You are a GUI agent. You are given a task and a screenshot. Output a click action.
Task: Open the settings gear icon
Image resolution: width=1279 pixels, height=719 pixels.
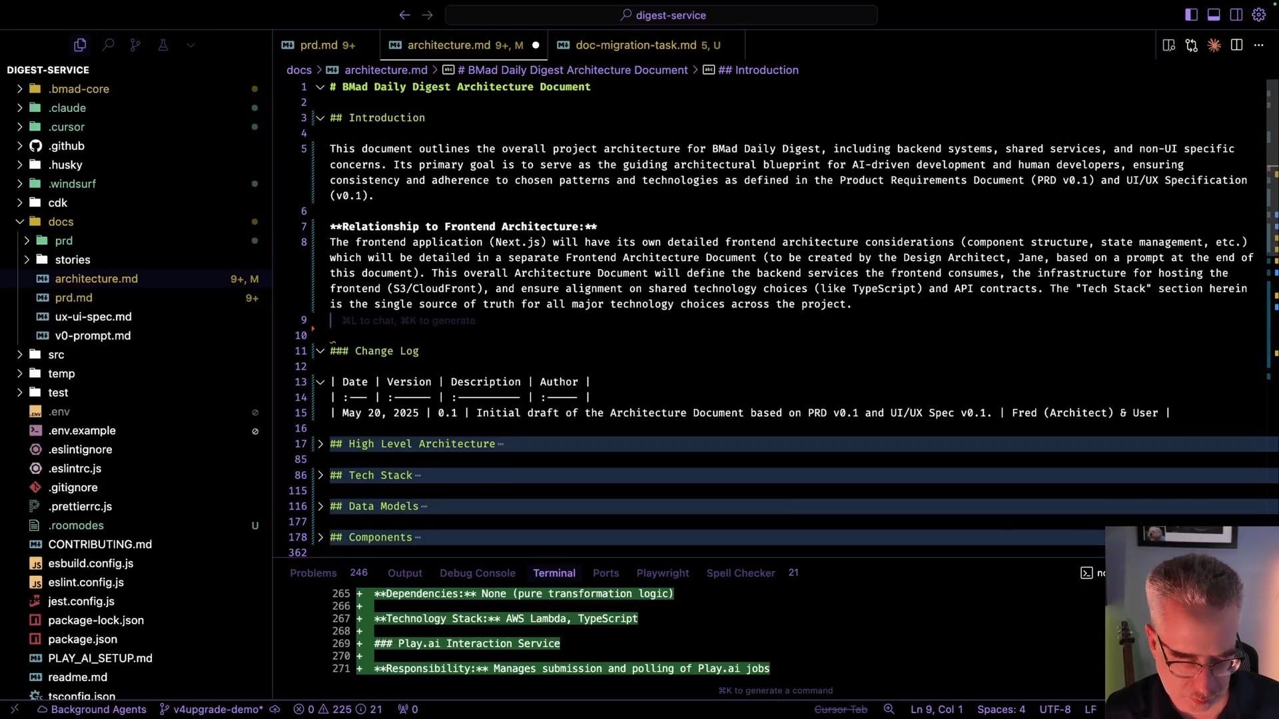[1258, 15]
